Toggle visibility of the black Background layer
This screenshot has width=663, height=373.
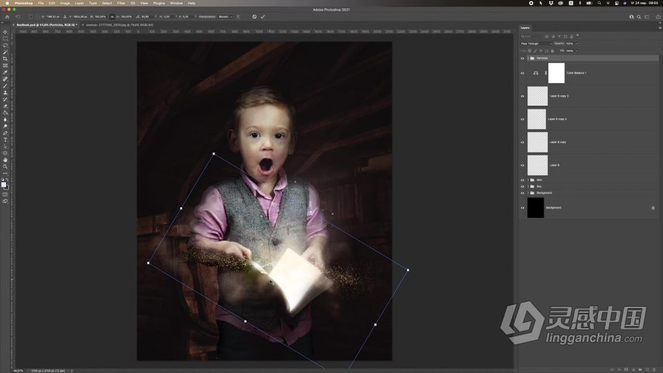[x=522, y=208]
